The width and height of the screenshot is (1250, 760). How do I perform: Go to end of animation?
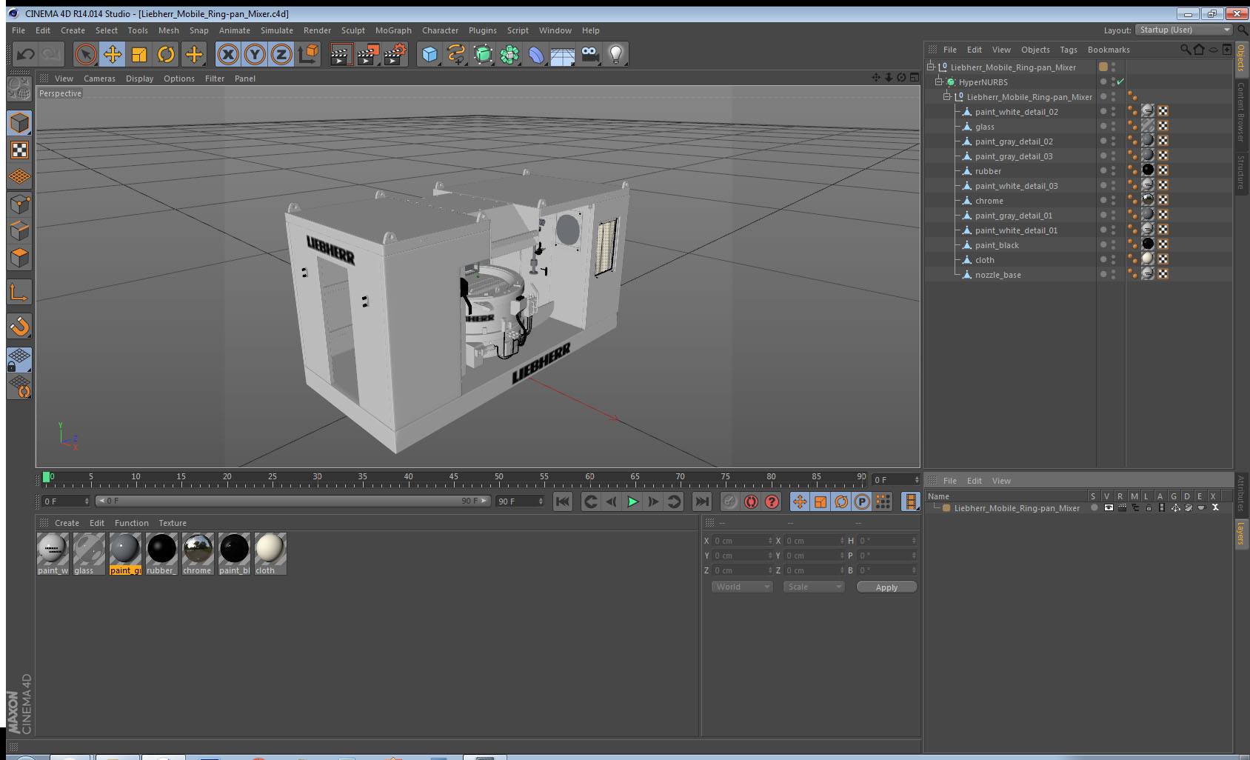(x=701, y=501)
